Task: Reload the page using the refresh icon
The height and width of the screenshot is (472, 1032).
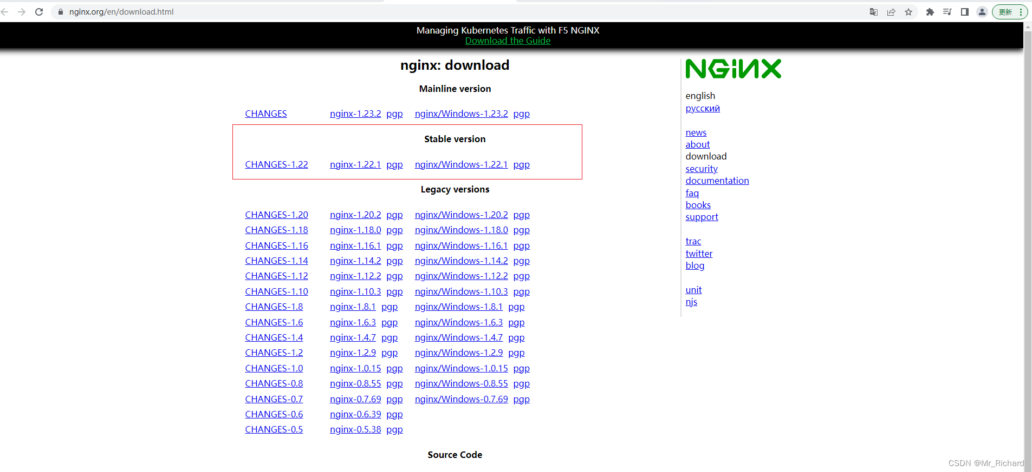Action: 39,12
